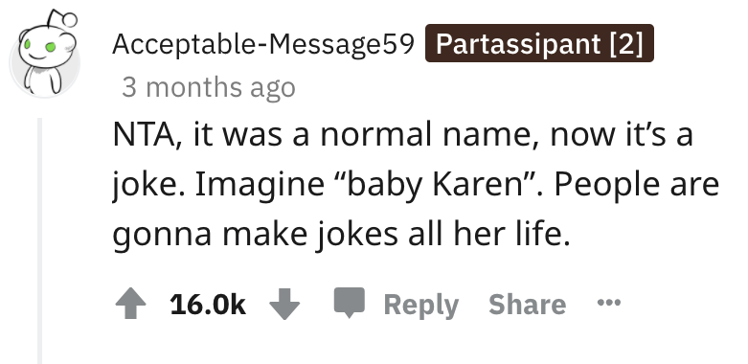Visit the Acceptable-Message59 user profile
The height and width of the screenshot is (364, 748).
point(262,44)
